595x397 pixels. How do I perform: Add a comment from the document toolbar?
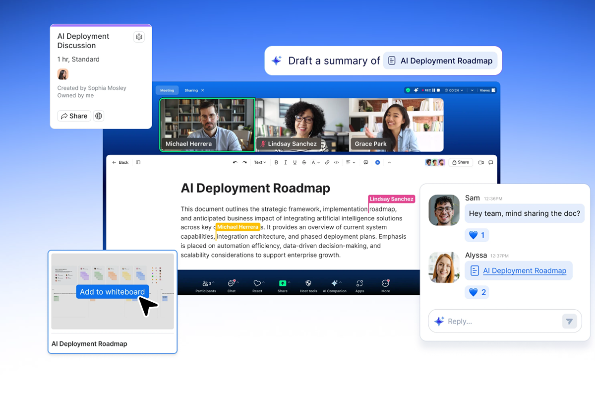coord(366,162)
